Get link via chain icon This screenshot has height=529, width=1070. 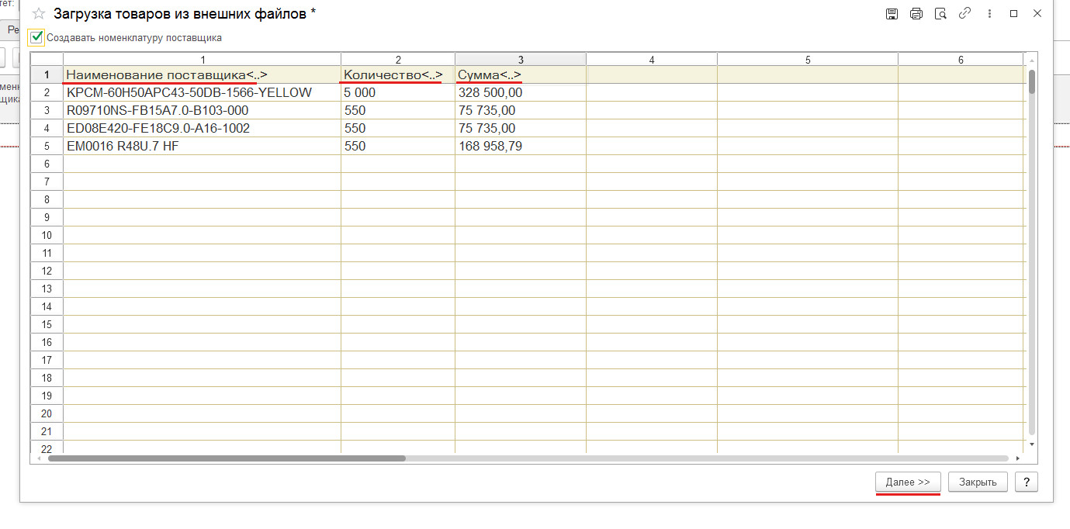(x=964, y=14)
